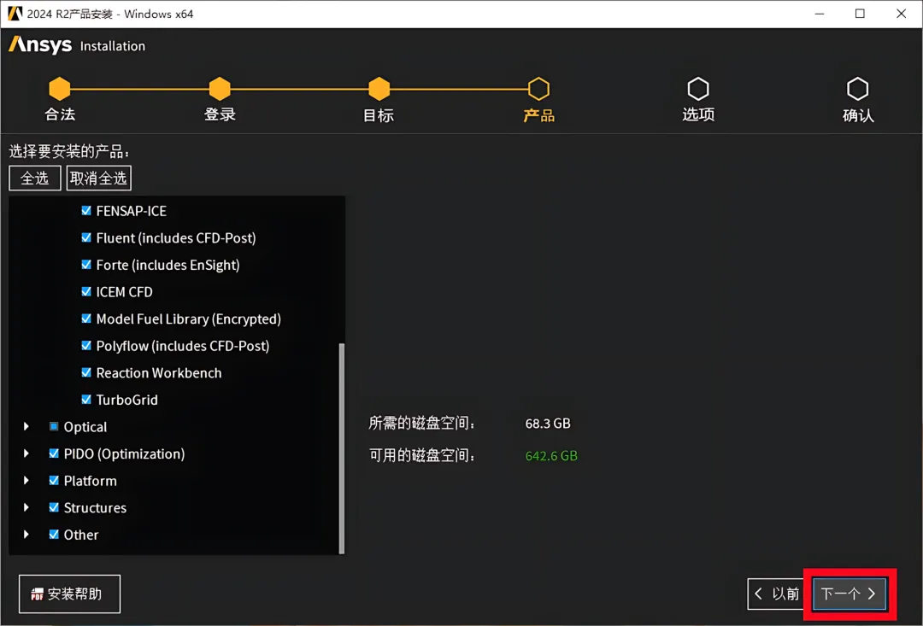Click the 登录 step hexagon icon
Screen dimensions: 923x626
[220, 89]
